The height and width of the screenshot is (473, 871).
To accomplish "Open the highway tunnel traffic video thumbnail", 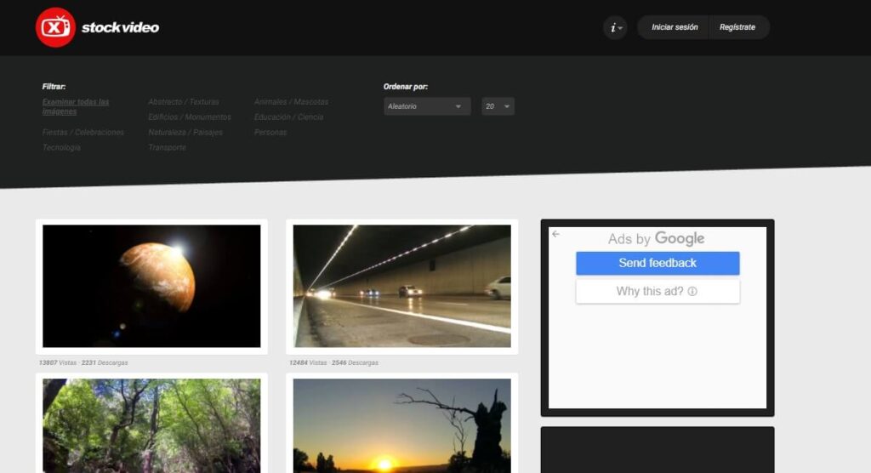I will [401, 286].
